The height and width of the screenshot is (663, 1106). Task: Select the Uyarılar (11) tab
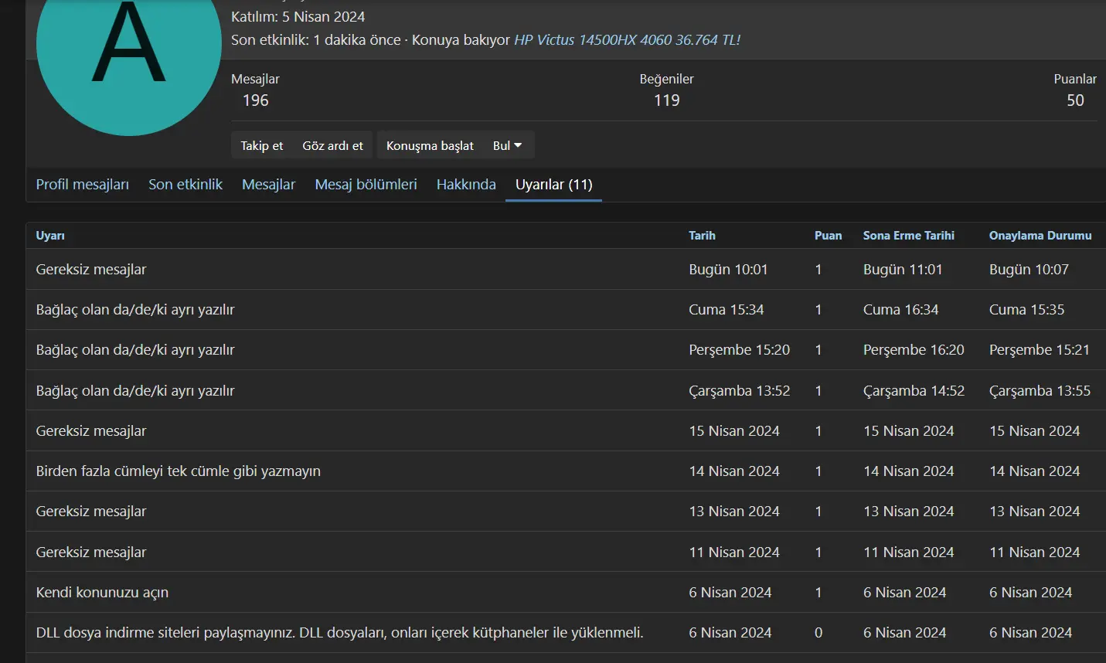pos(554,185)
